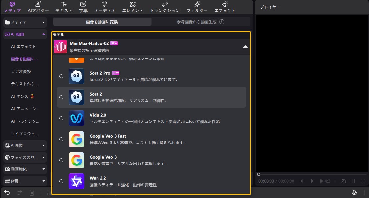
Task: Click the undo icon
Action: [x=7, y=193]
